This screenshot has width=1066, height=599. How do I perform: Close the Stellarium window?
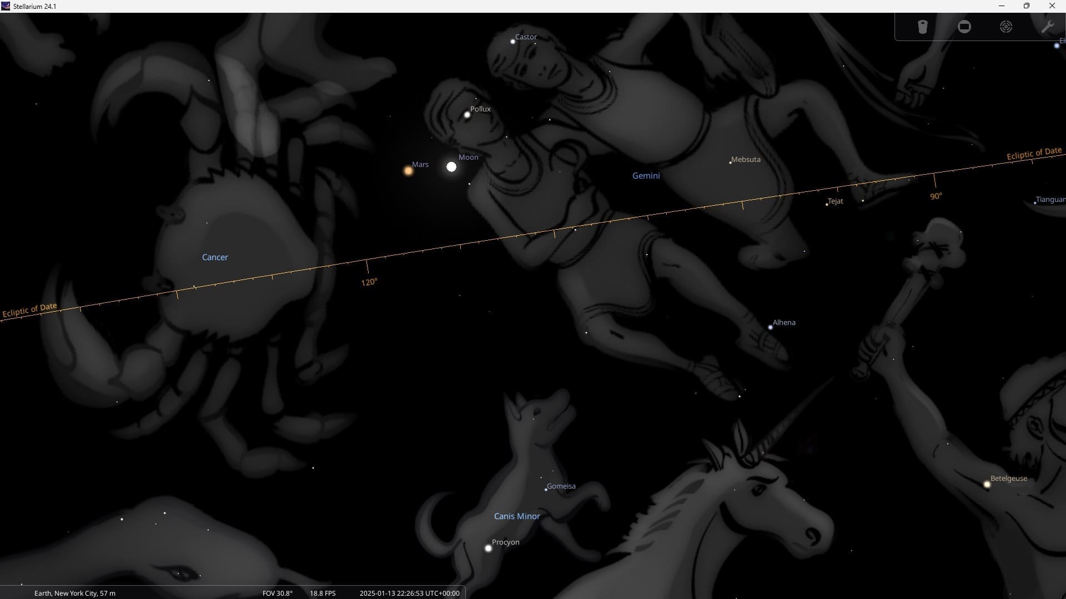click(1052, 6)
